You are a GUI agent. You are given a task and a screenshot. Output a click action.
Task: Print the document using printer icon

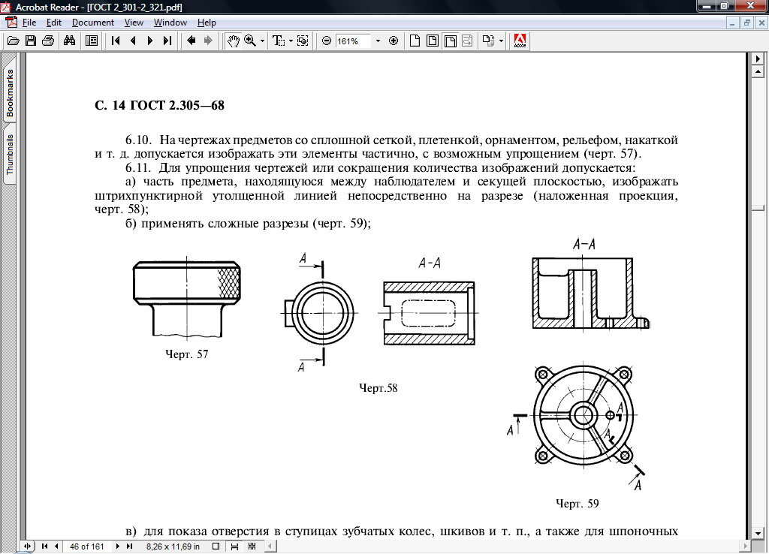[x=48, y=41]
